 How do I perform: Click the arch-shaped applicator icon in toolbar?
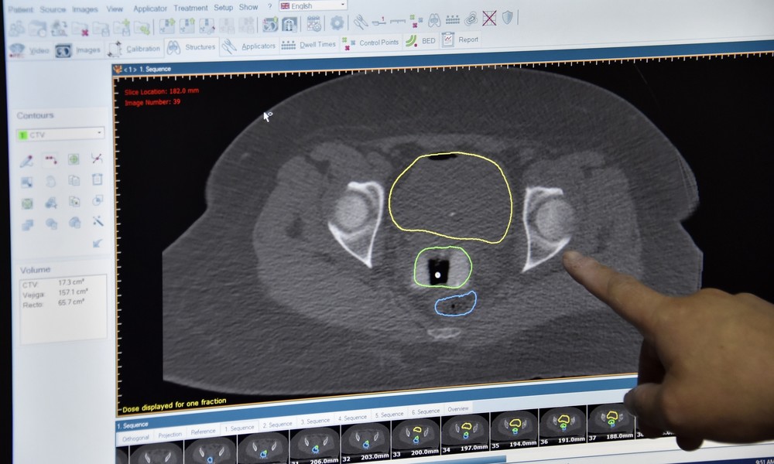289,24
